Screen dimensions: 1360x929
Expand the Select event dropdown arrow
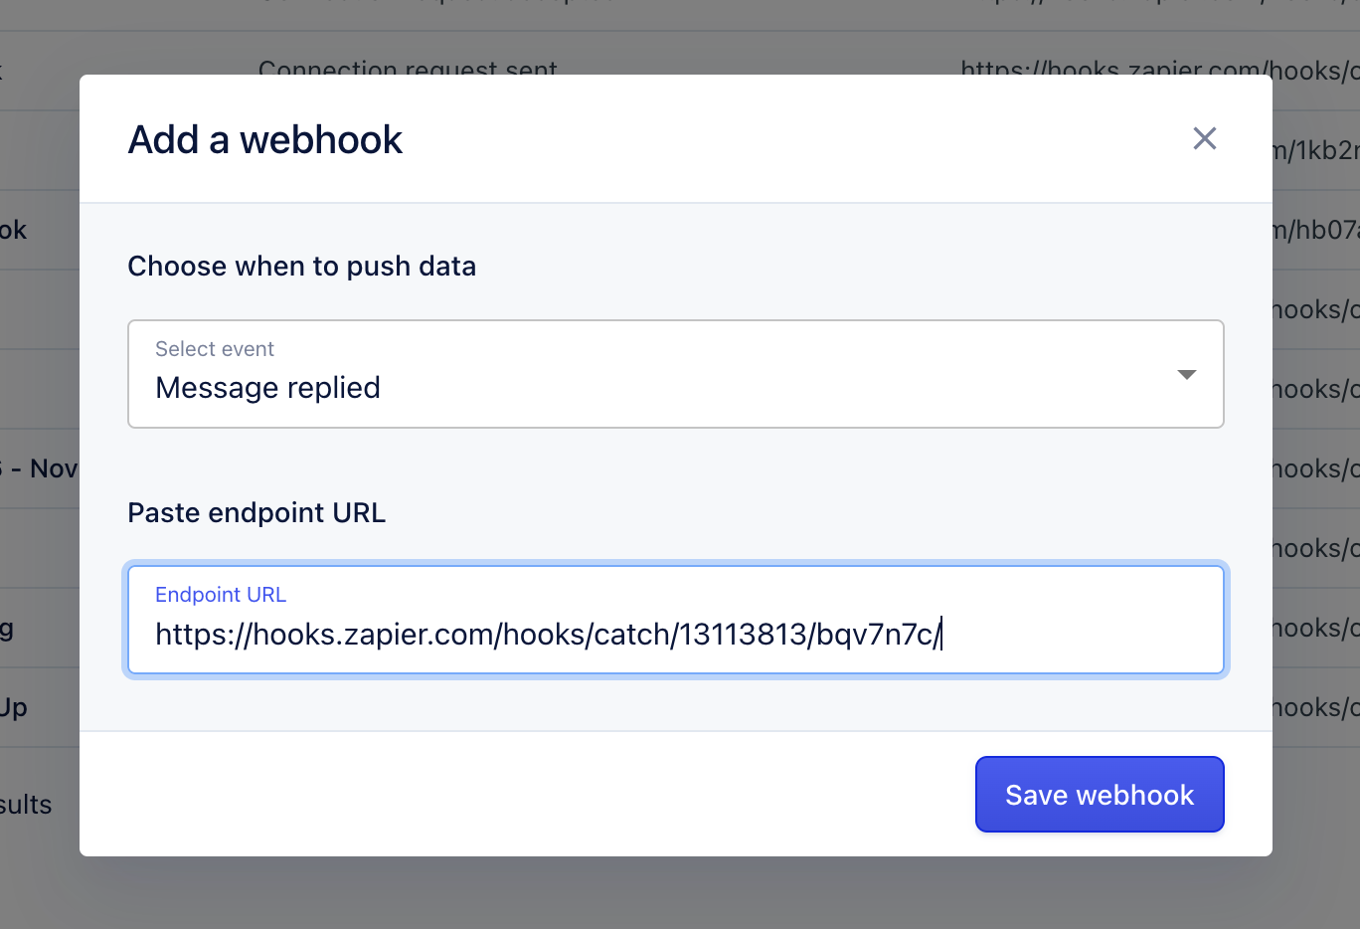click(1186, 374)
